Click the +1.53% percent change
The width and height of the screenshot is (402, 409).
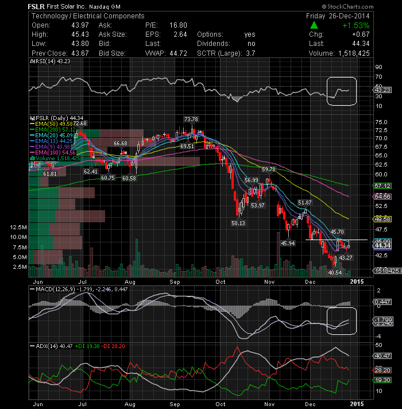[x=356, y=25]
